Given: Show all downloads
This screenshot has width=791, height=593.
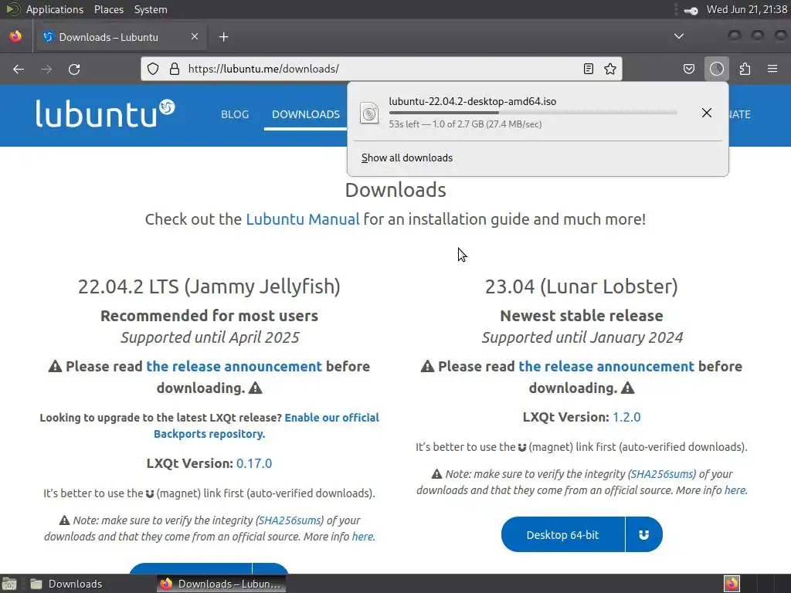Looking at the screenshot, I should click(x=407, y=158).
